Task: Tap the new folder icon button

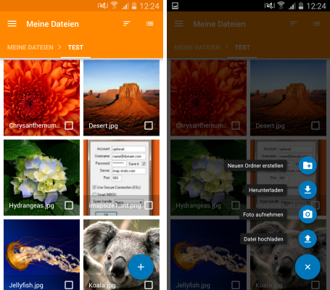Action: [308, 165]
